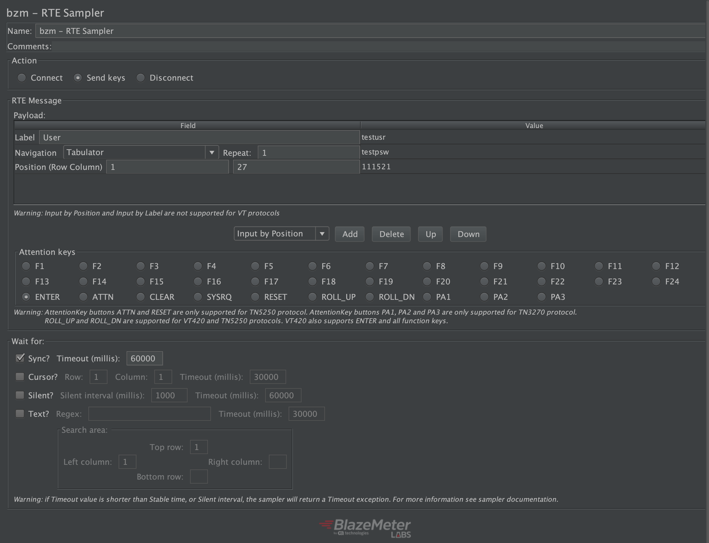Select the PA1 attention key

pos(427,297)
